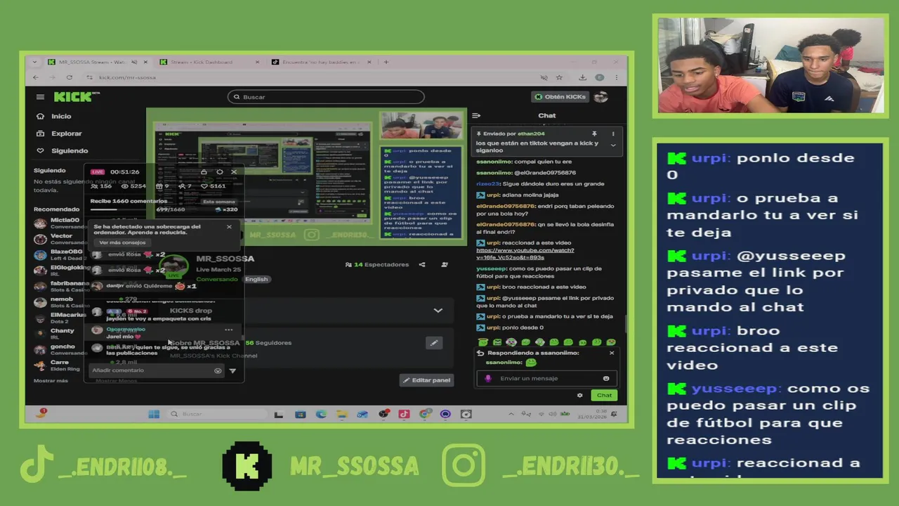Open TikTok from the taskbar

click(x=404, y=414)
